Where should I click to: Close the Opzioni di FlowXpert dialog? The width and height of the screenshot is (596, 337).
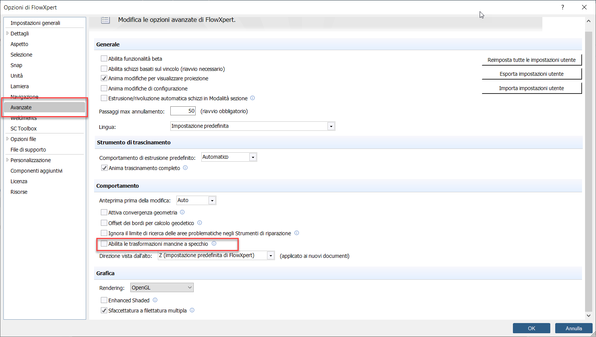click(x=584, y=7)
